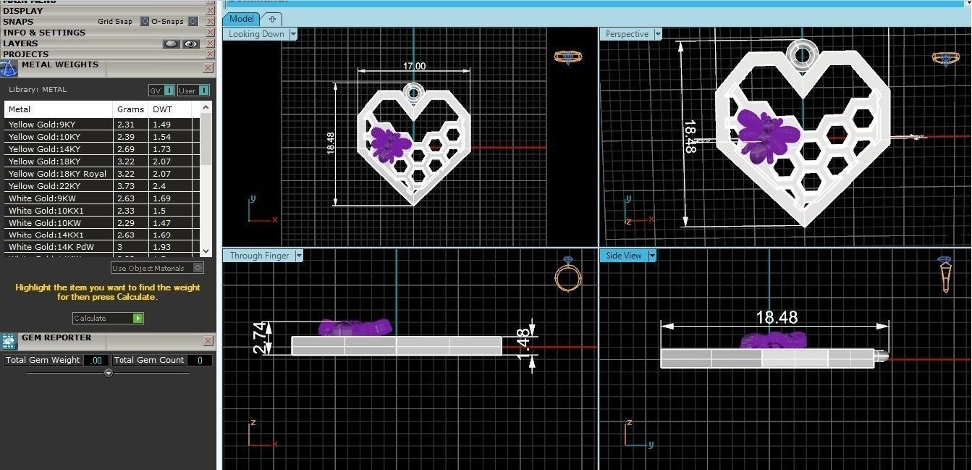Expand the SNAPS panel header
The height and width of the screenshot is (470, 972).
(18, 22)
